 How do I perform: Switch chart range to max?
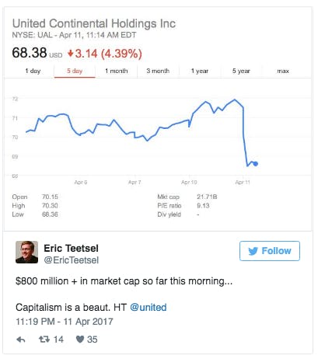pos(283,71)
